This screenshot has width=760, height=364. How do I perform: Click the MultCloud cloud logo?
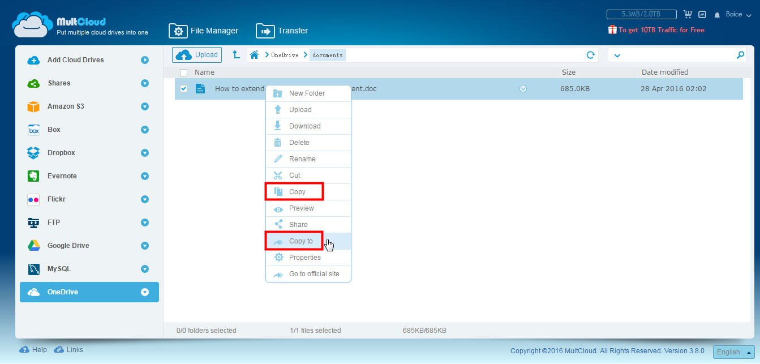tap(33, 25)
